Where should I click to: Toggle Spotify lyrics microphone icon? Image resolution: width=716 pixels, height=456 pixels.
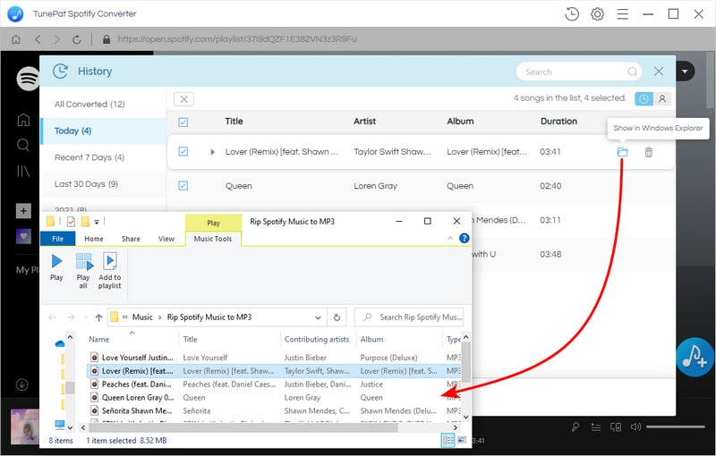pos(575,426)
